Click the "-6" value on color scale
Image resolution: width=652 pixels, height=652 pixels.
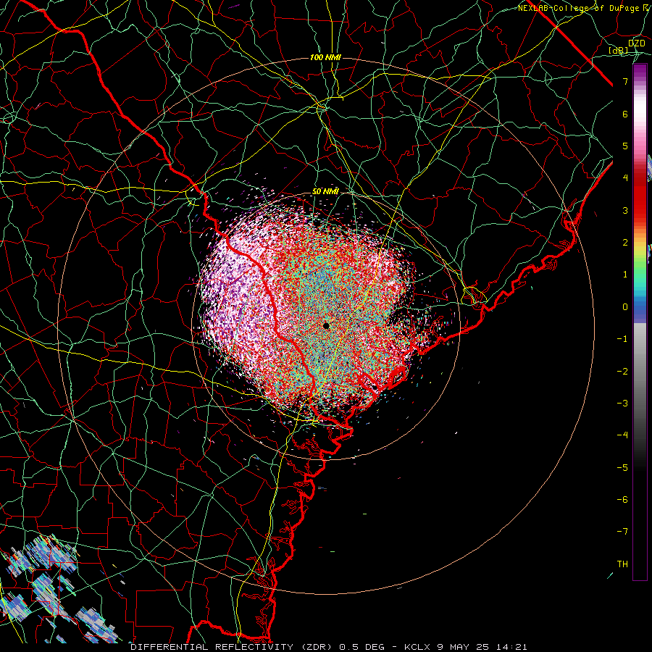click(622, 500)
